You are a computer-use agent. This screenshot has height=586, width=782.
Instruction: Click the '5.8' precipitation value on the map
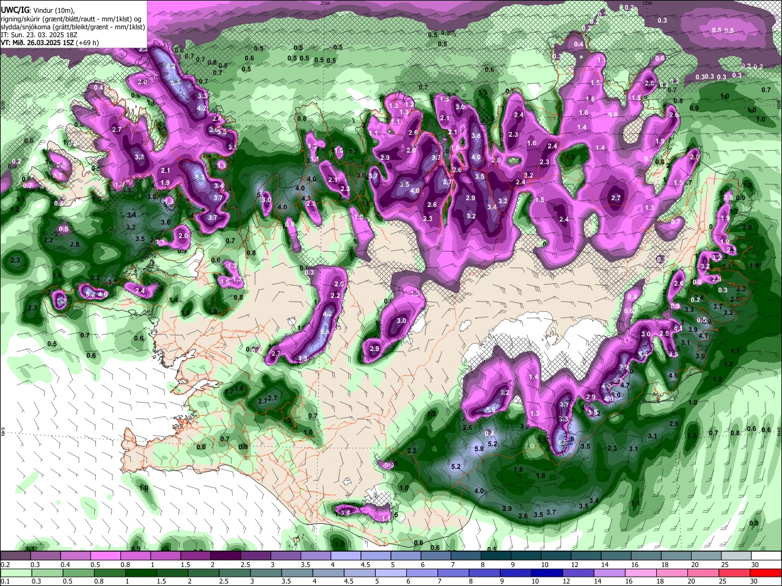point(479,449)
